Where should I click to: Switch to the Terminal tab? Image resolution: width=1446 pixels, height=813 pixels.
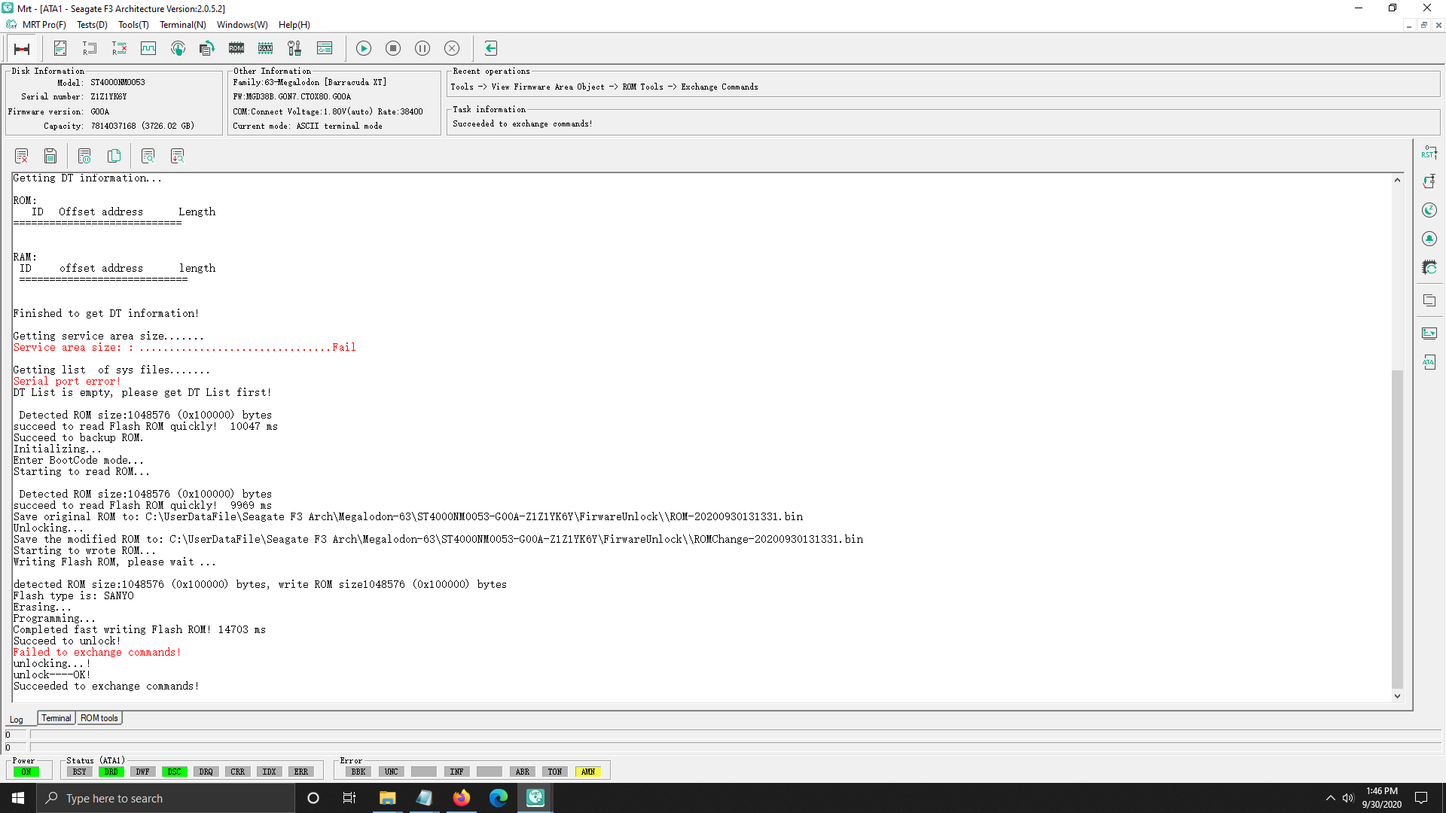(x=56, y=718)
